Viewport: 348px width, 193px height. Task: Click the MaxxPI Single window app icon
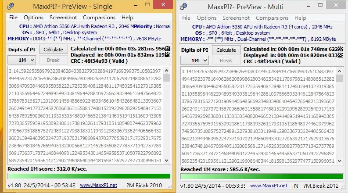[x=11, y=6]
